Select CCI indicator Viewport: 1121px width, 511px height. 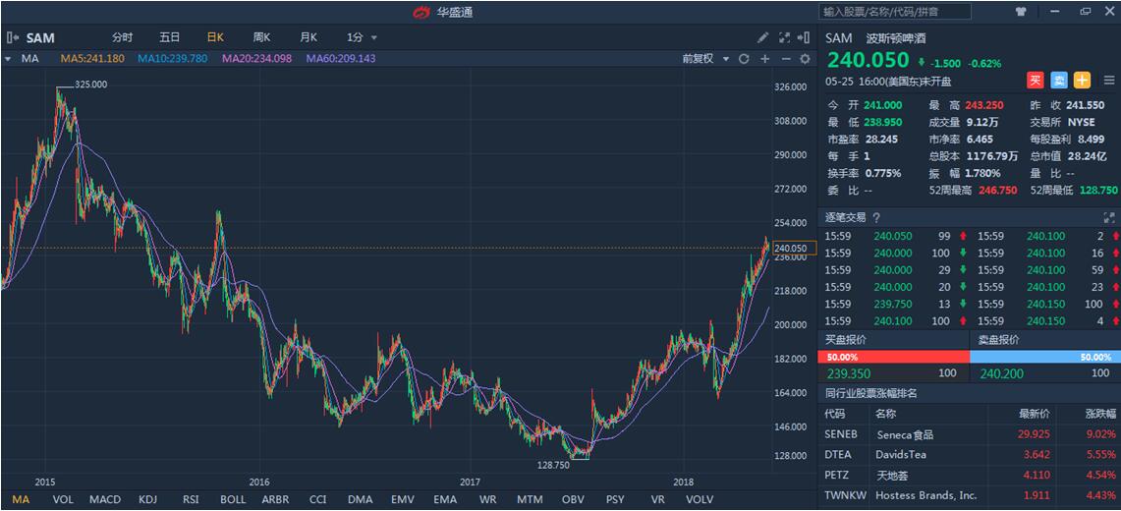(318, 499)
